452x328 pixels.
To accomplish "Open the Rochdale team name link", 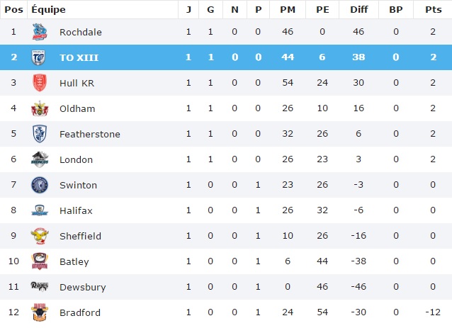I will point(80,33).
